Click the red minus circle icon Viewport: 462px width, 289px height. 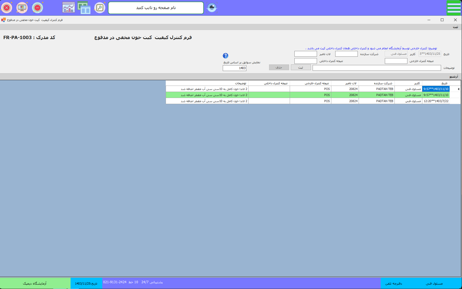pos(37,8)
